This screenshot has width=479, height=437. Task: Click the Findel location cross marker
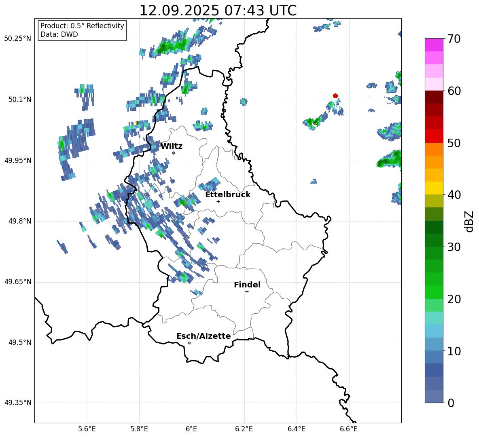(x=247, y=292)
